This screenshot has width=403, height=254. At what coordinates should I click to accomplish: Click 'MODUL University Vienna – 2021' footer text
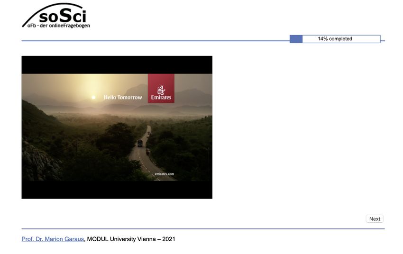click(131, 239)
